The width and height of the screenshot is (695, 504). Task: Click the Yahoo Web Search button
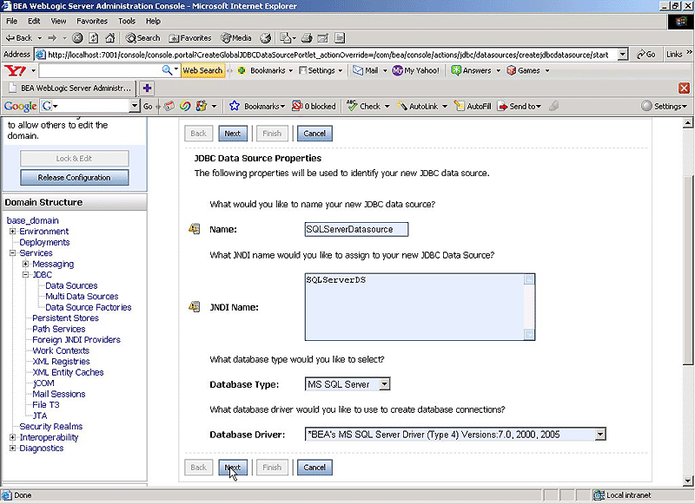202,70
